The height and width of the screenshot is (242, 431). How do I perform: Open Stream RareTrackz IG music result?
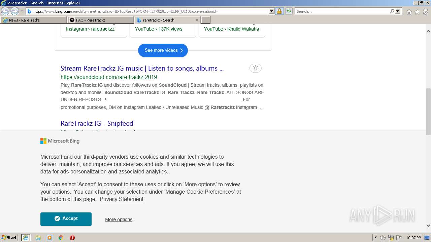click(x=142, y=68)
